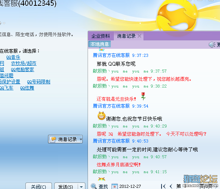Click the date 2012-12-27

coord(130,186)
